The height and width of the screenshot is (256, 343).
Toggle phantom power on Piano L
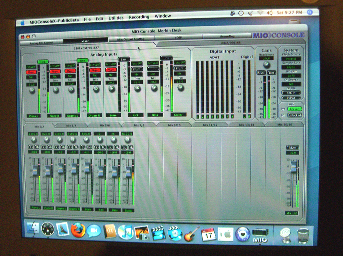click(x=31, y=72)
